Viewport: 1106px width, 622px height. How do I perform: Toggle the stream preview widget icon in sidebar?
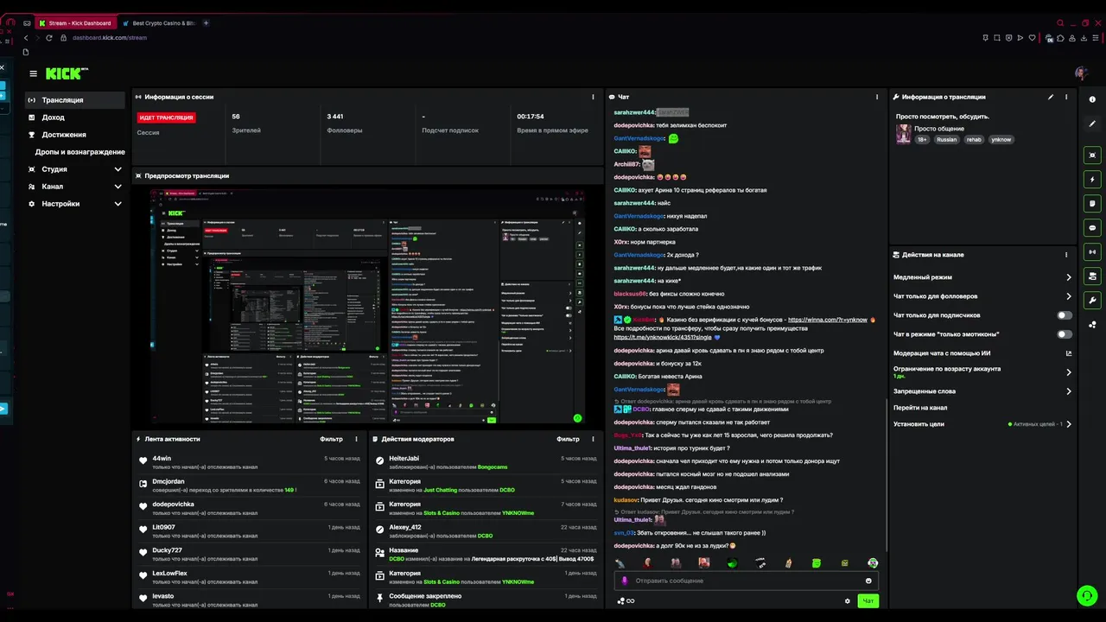(x=1092, y=155)
